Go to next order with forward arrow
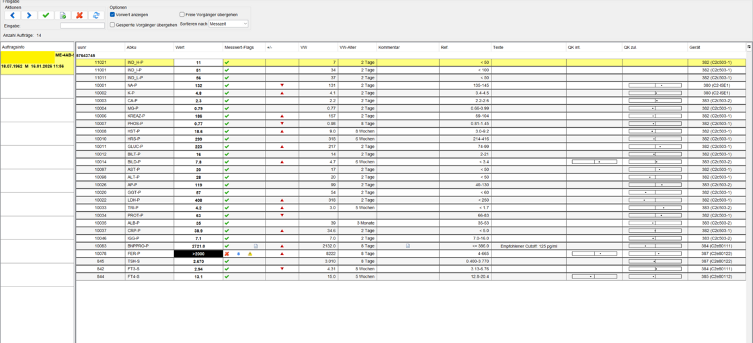 click(28, 15)
